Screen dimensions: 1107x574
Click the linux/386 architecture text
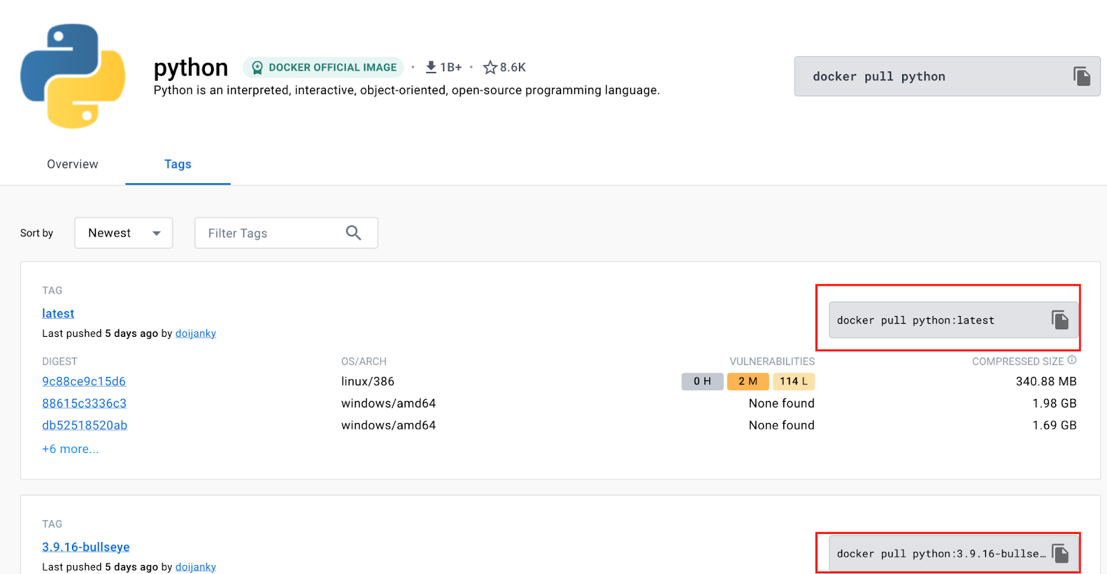[x=367, y=381]
